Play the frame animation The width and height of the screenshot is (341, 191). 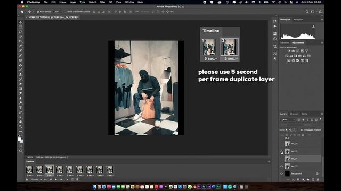[x=56, y=179]
